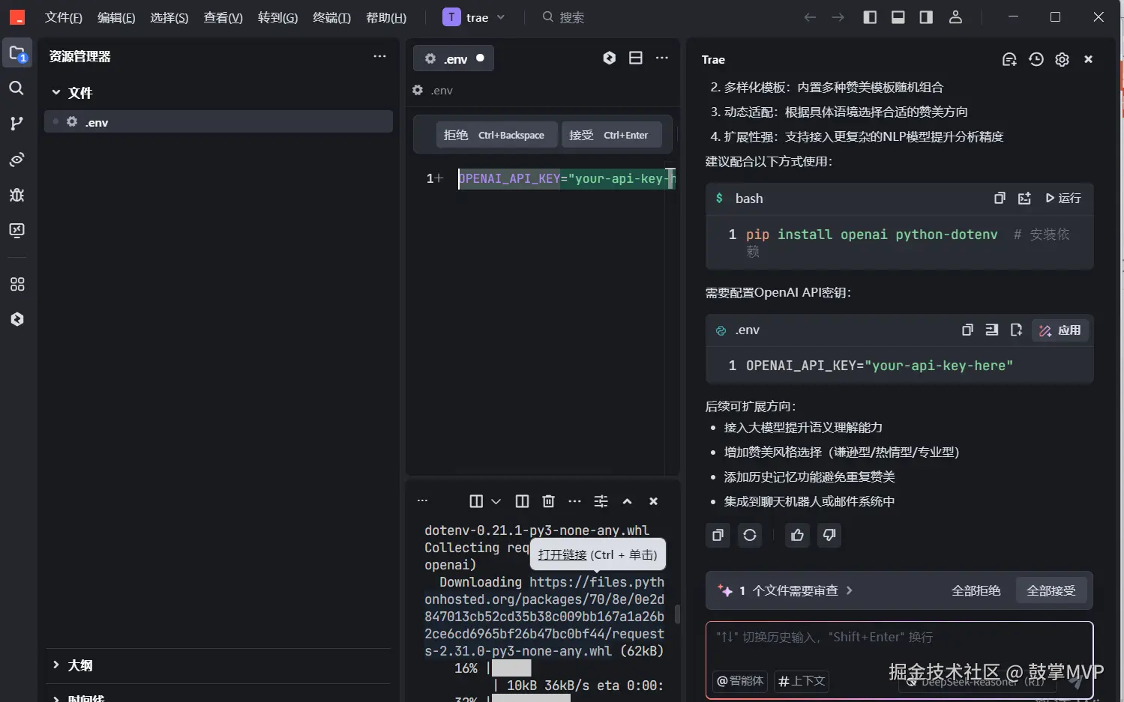
Task: Open the Source Control panel
Action: pyautogui.click(x=16, y=124)
